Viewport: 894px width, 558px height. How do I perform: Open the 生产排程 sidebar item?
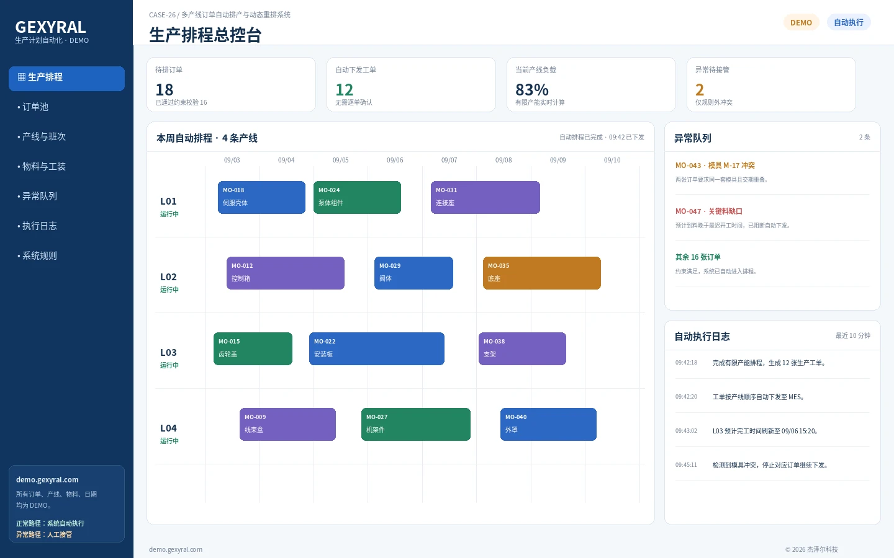click(x=66, y=78)
